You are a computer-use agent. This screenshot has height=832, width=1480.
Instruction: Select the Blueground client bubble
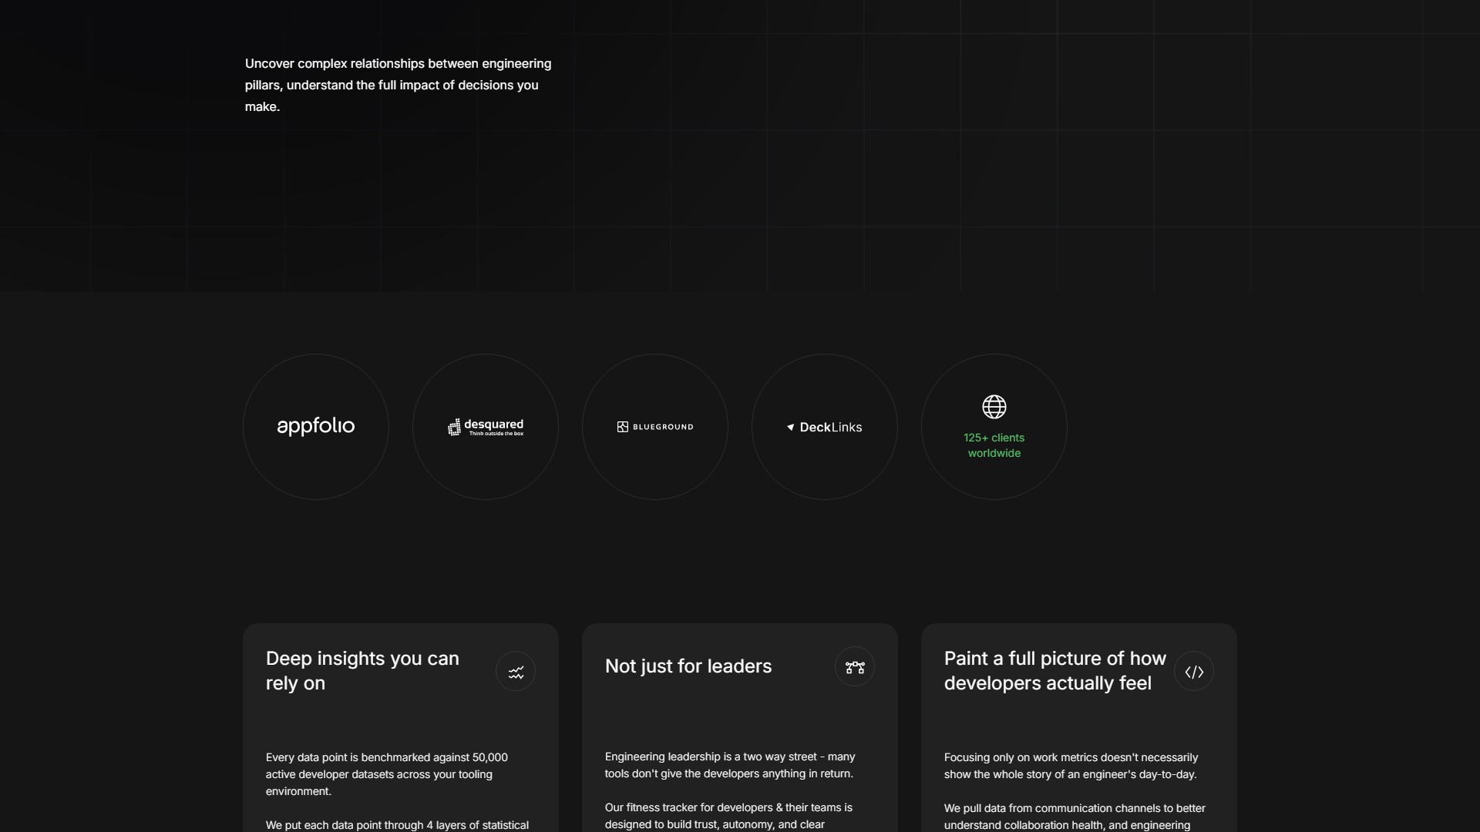(654, 426)
